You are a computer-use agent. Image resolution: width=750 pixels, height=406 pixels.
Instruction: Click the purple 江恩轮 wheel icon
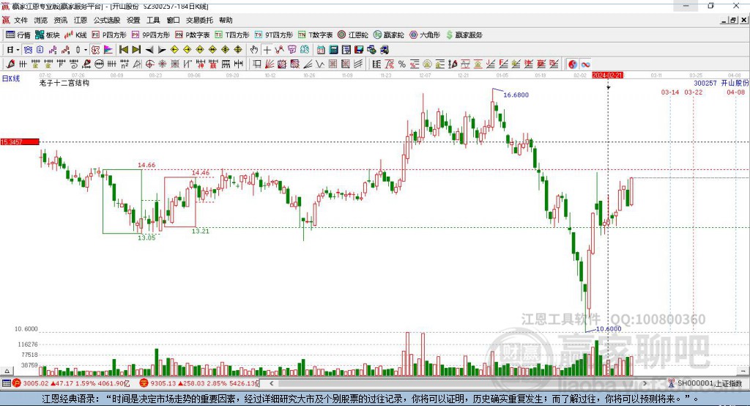click(x=353, y=35)
